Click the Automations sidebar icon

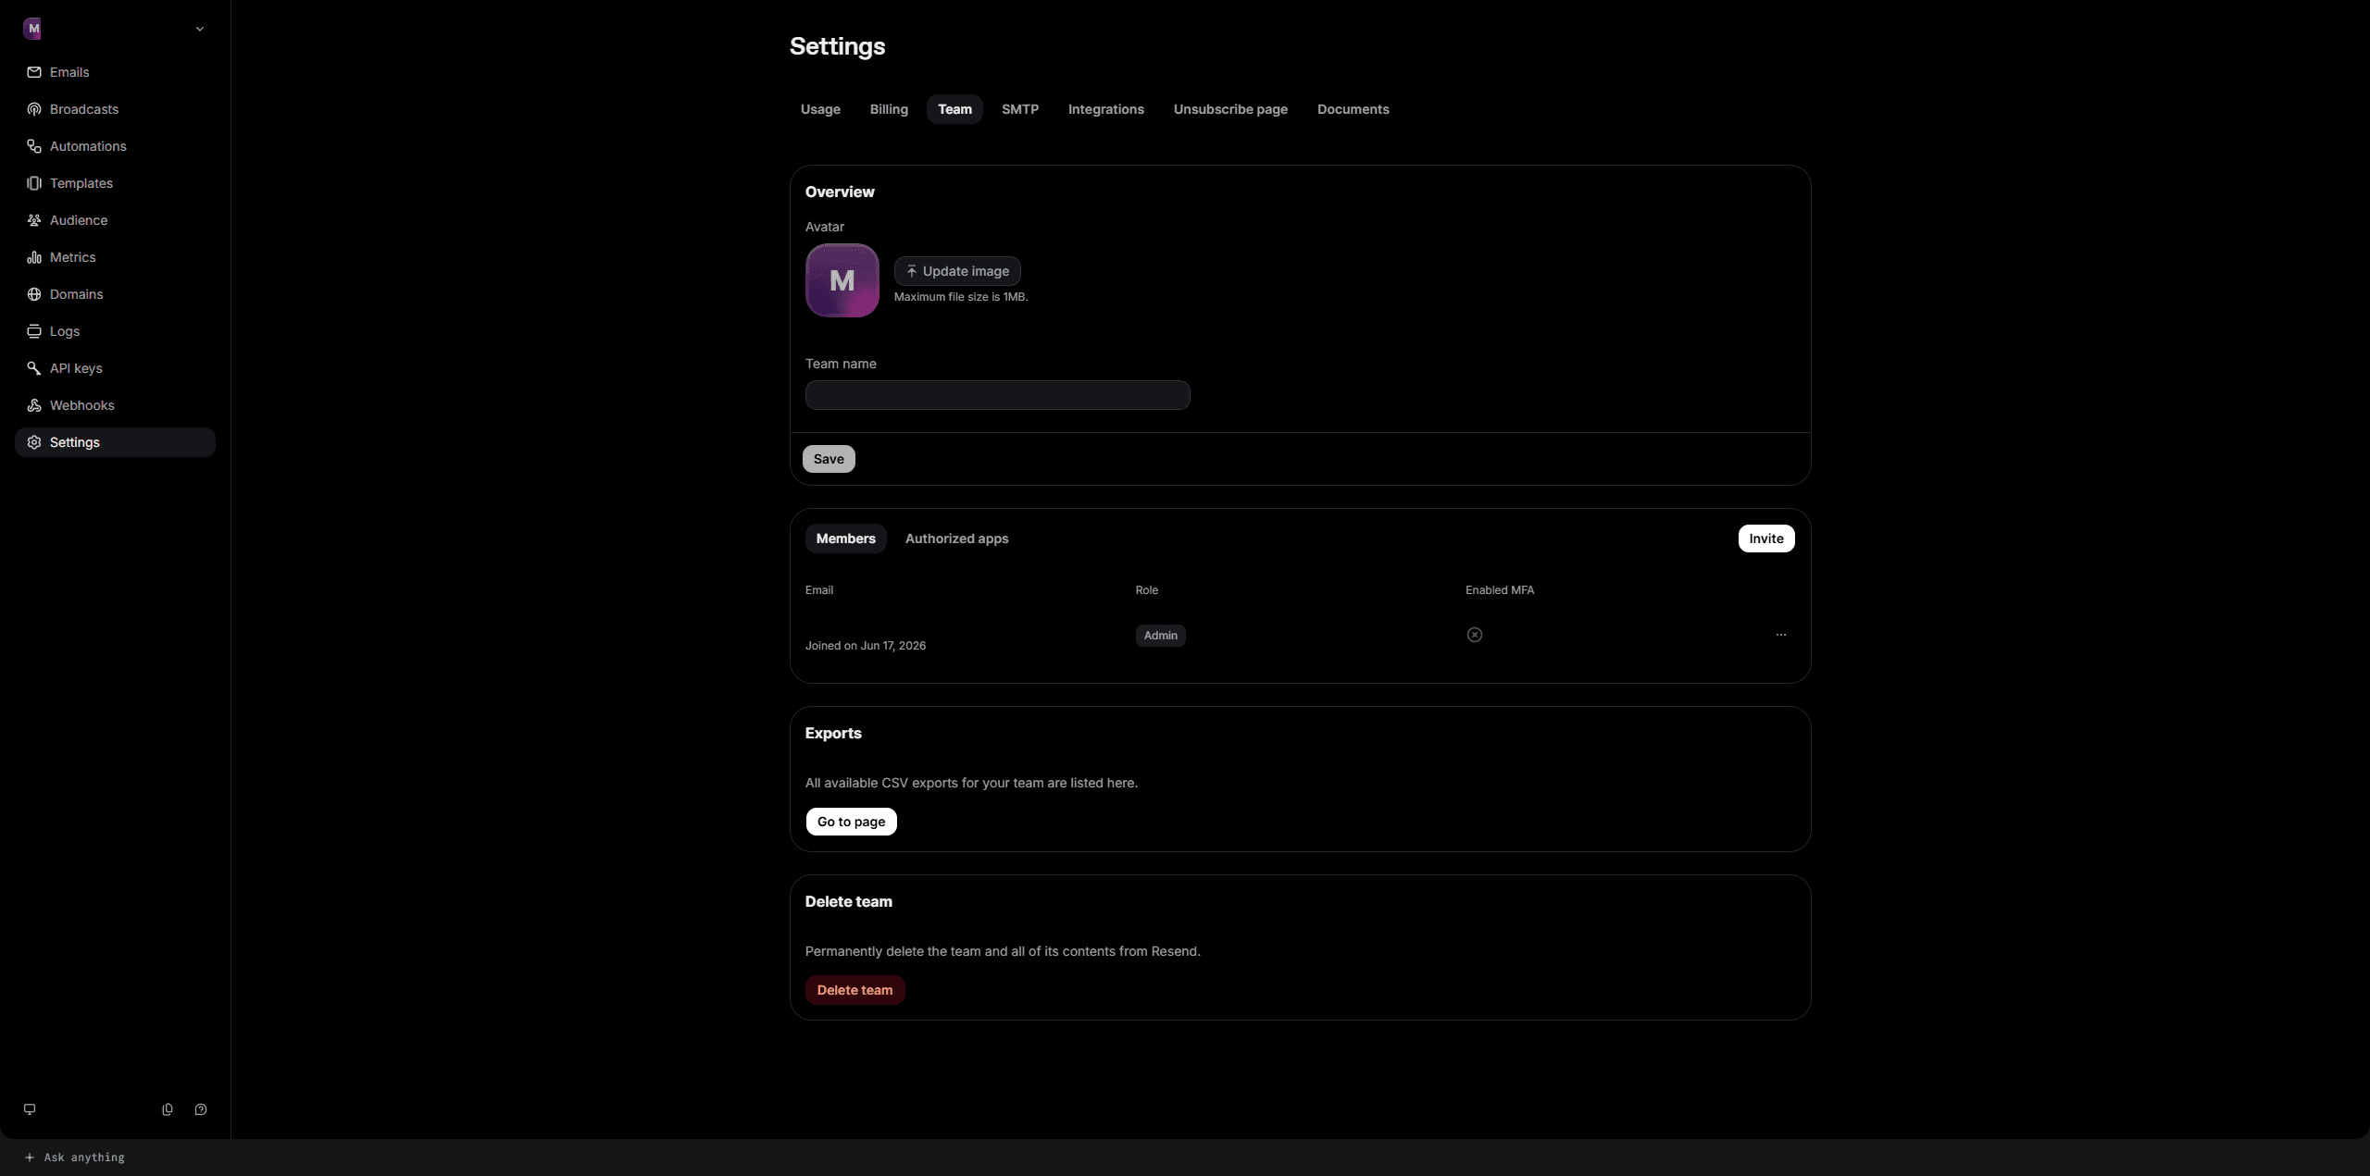tap(34, 146)
